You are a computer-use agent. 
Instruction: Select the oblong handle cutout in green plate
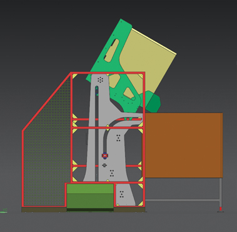click(112, 51)
